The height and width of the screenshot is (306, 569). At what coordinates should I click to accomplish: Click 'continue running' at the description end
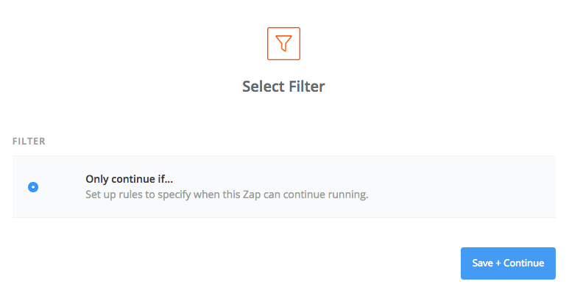click(x=325, y=194)
